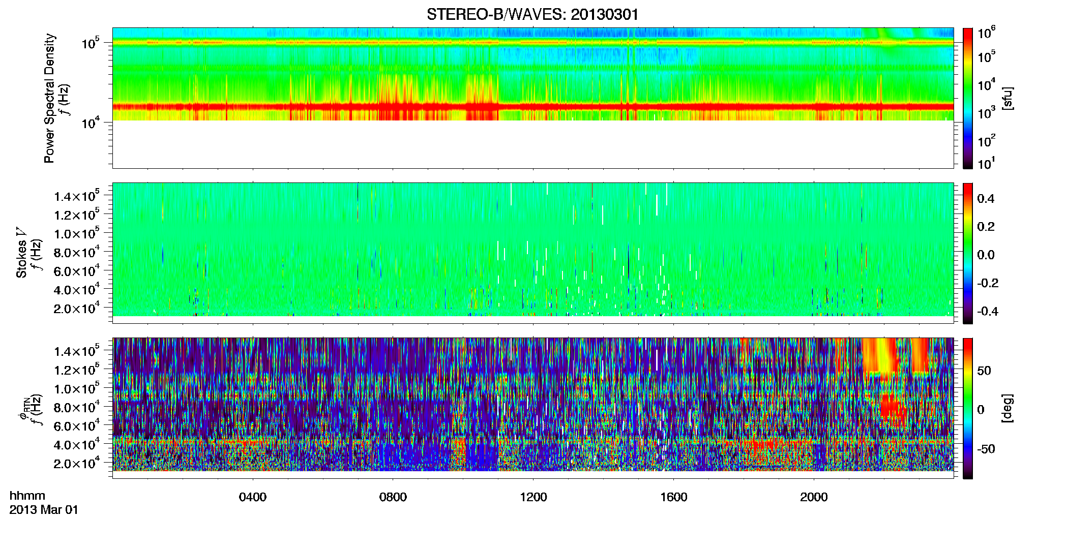Select the 1600 time tick label
1066x549 pixels.
coord(674,497)
